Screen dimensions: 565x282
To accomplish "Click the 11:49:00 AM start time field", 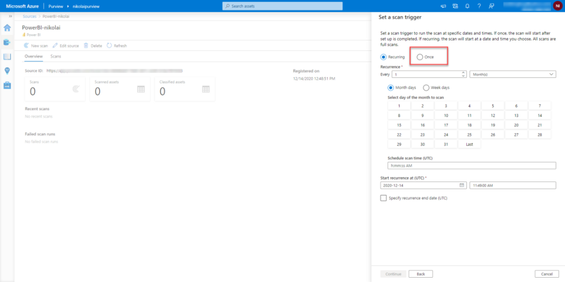I will (513, 185).
